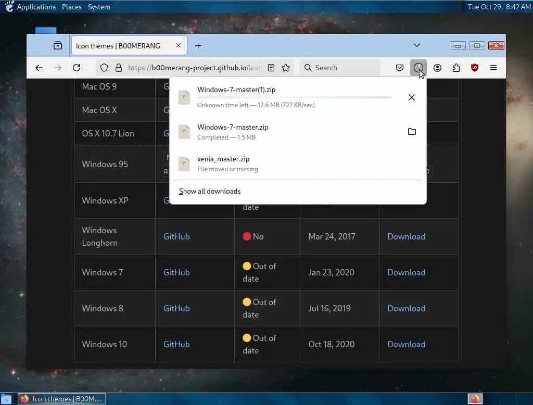Viewport: 533px width, 405px height.
Task: Download the Windows 8 icon theme
Action: [x=406, y=308]
